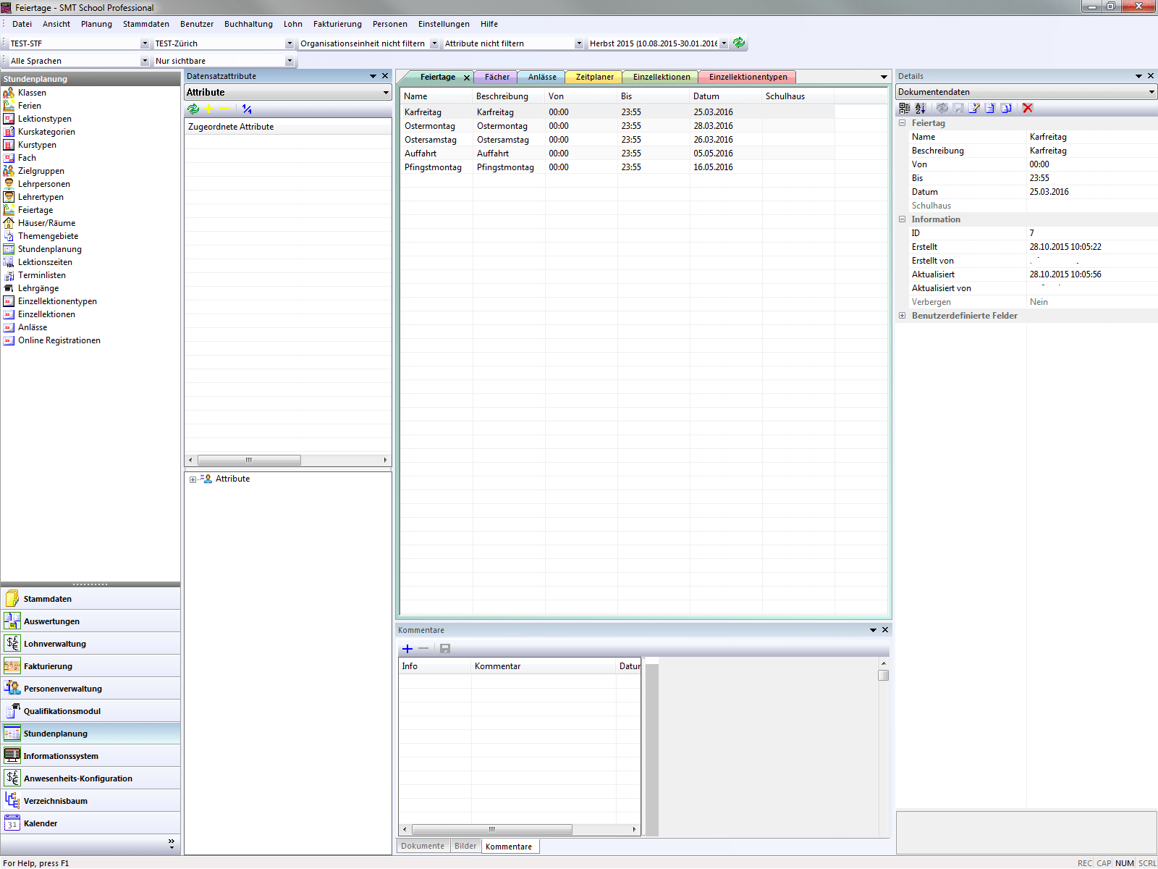This screenshot has height=869, width=1158.
Task: Click the copy documents icon in Details
Action: [x=1006, y=108]
